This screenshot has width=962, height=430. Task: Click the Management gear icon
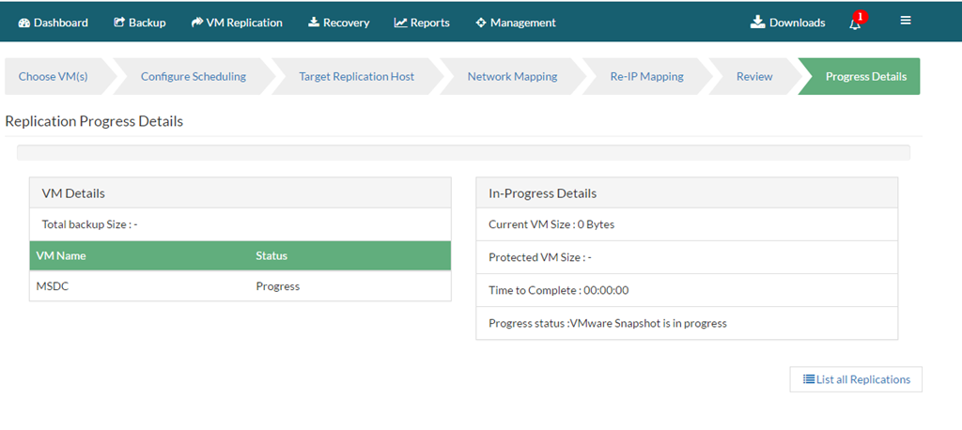point(481,23)
